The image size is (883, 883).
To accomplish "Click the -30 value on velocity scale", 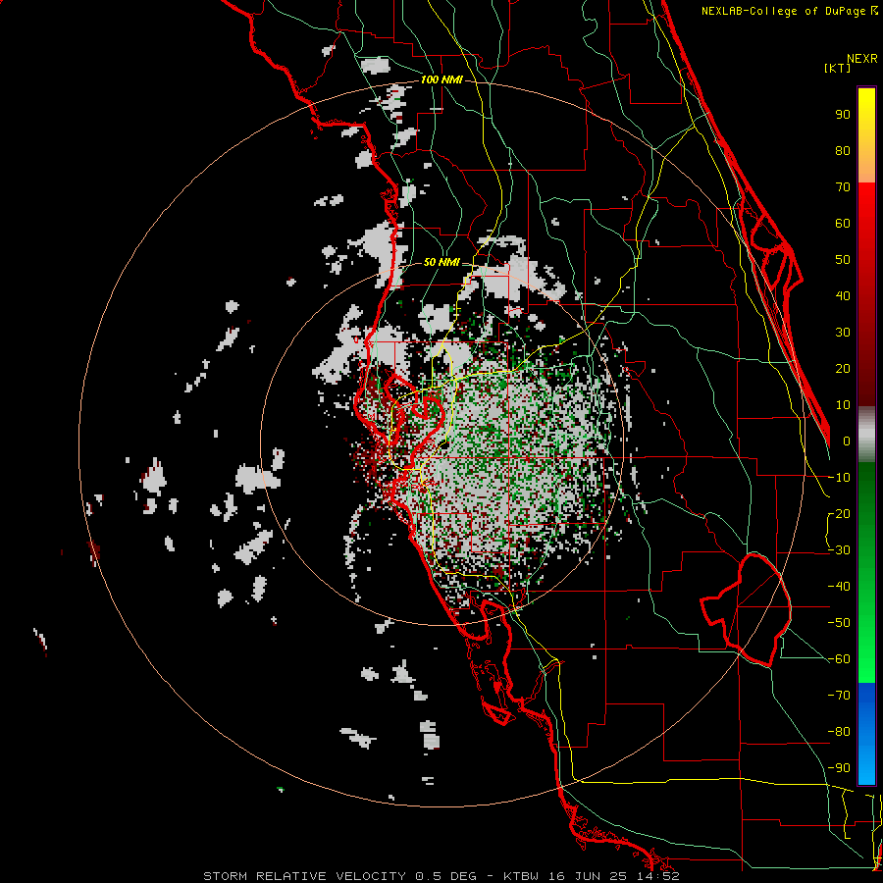I will 839,550.
